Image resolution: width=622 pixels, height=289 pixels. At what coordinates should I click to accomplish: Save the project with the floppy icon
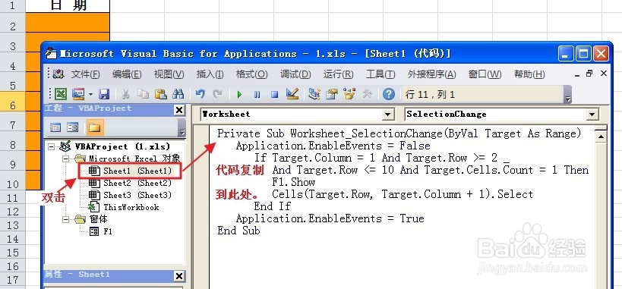pyautogui.click(x=104, y=94)
